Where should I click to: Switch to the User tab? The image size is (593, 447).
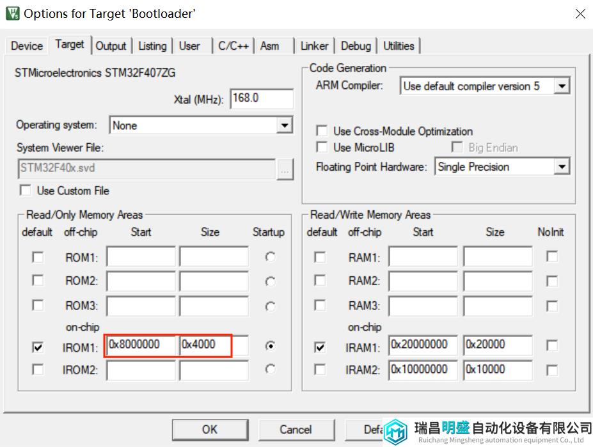(189, 46)
